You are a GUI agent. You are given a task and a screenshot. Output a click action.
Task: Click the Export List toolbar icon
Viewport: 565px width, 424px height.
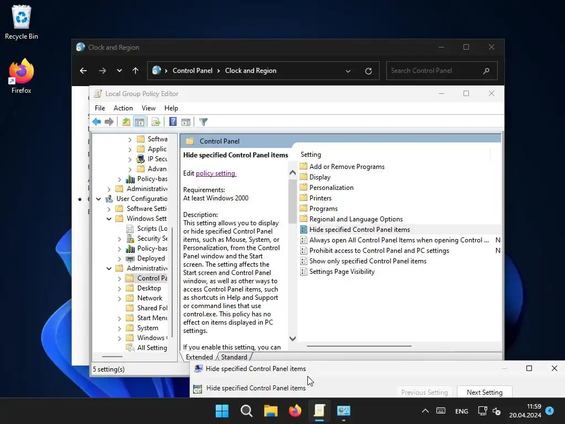156,122
